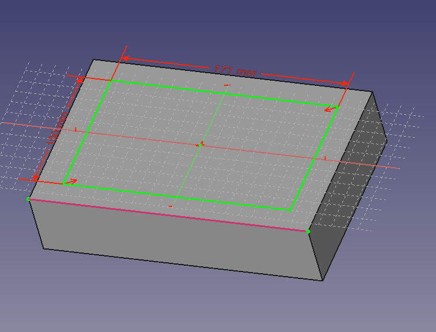Screen dimensions: 436x332
Task: Select the 171 mm dimension constraint
Action: pyautogui.click(x=235, y=71)
